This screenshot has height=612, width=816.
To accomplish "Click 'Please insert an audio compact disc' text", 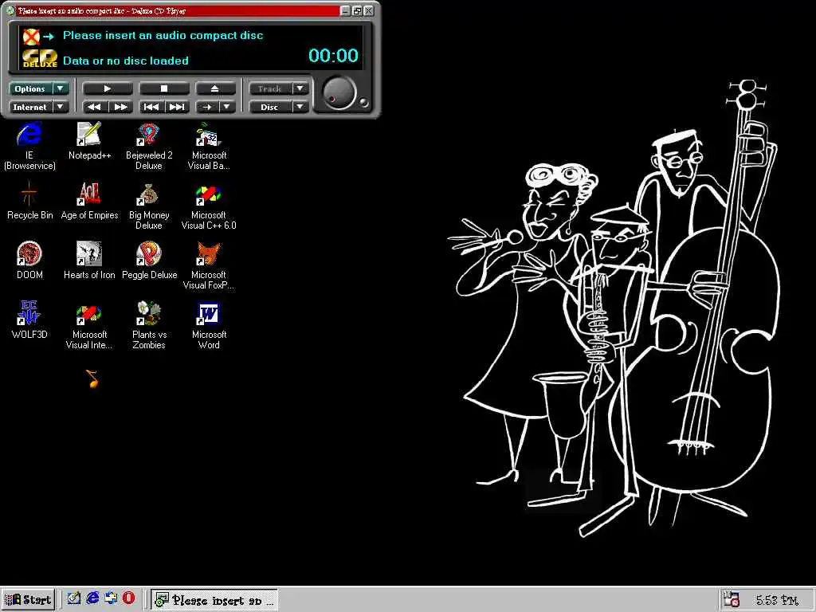I will click(x=163, y=35).
